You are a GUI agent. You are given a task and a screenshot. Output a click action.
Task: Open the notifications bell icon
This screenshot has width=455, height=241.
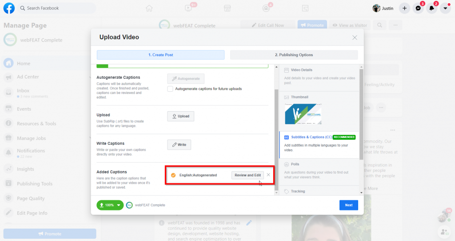point(431,8)
